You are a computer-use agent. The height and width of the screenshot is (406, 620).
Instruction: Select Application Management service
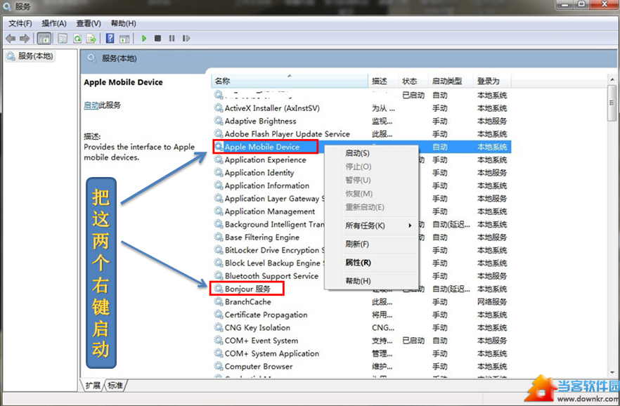click(x=270, y=211)
